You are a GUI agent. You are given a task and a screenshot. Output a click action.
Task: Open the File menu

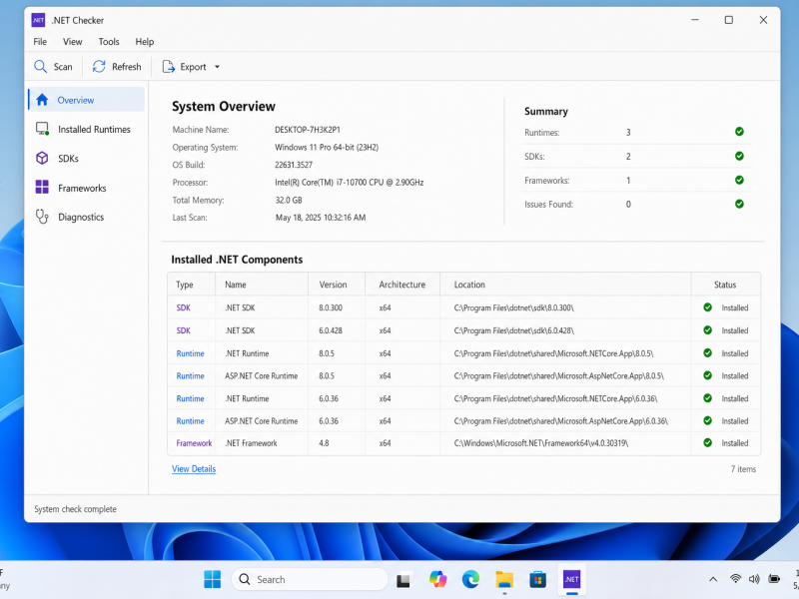pos(40,42)
